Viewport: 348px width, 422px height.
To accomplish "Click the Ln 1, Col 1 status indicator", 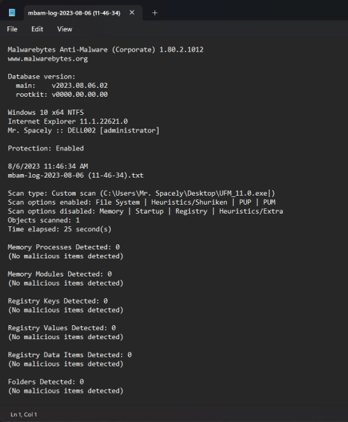I will click(x=24, y=414).
